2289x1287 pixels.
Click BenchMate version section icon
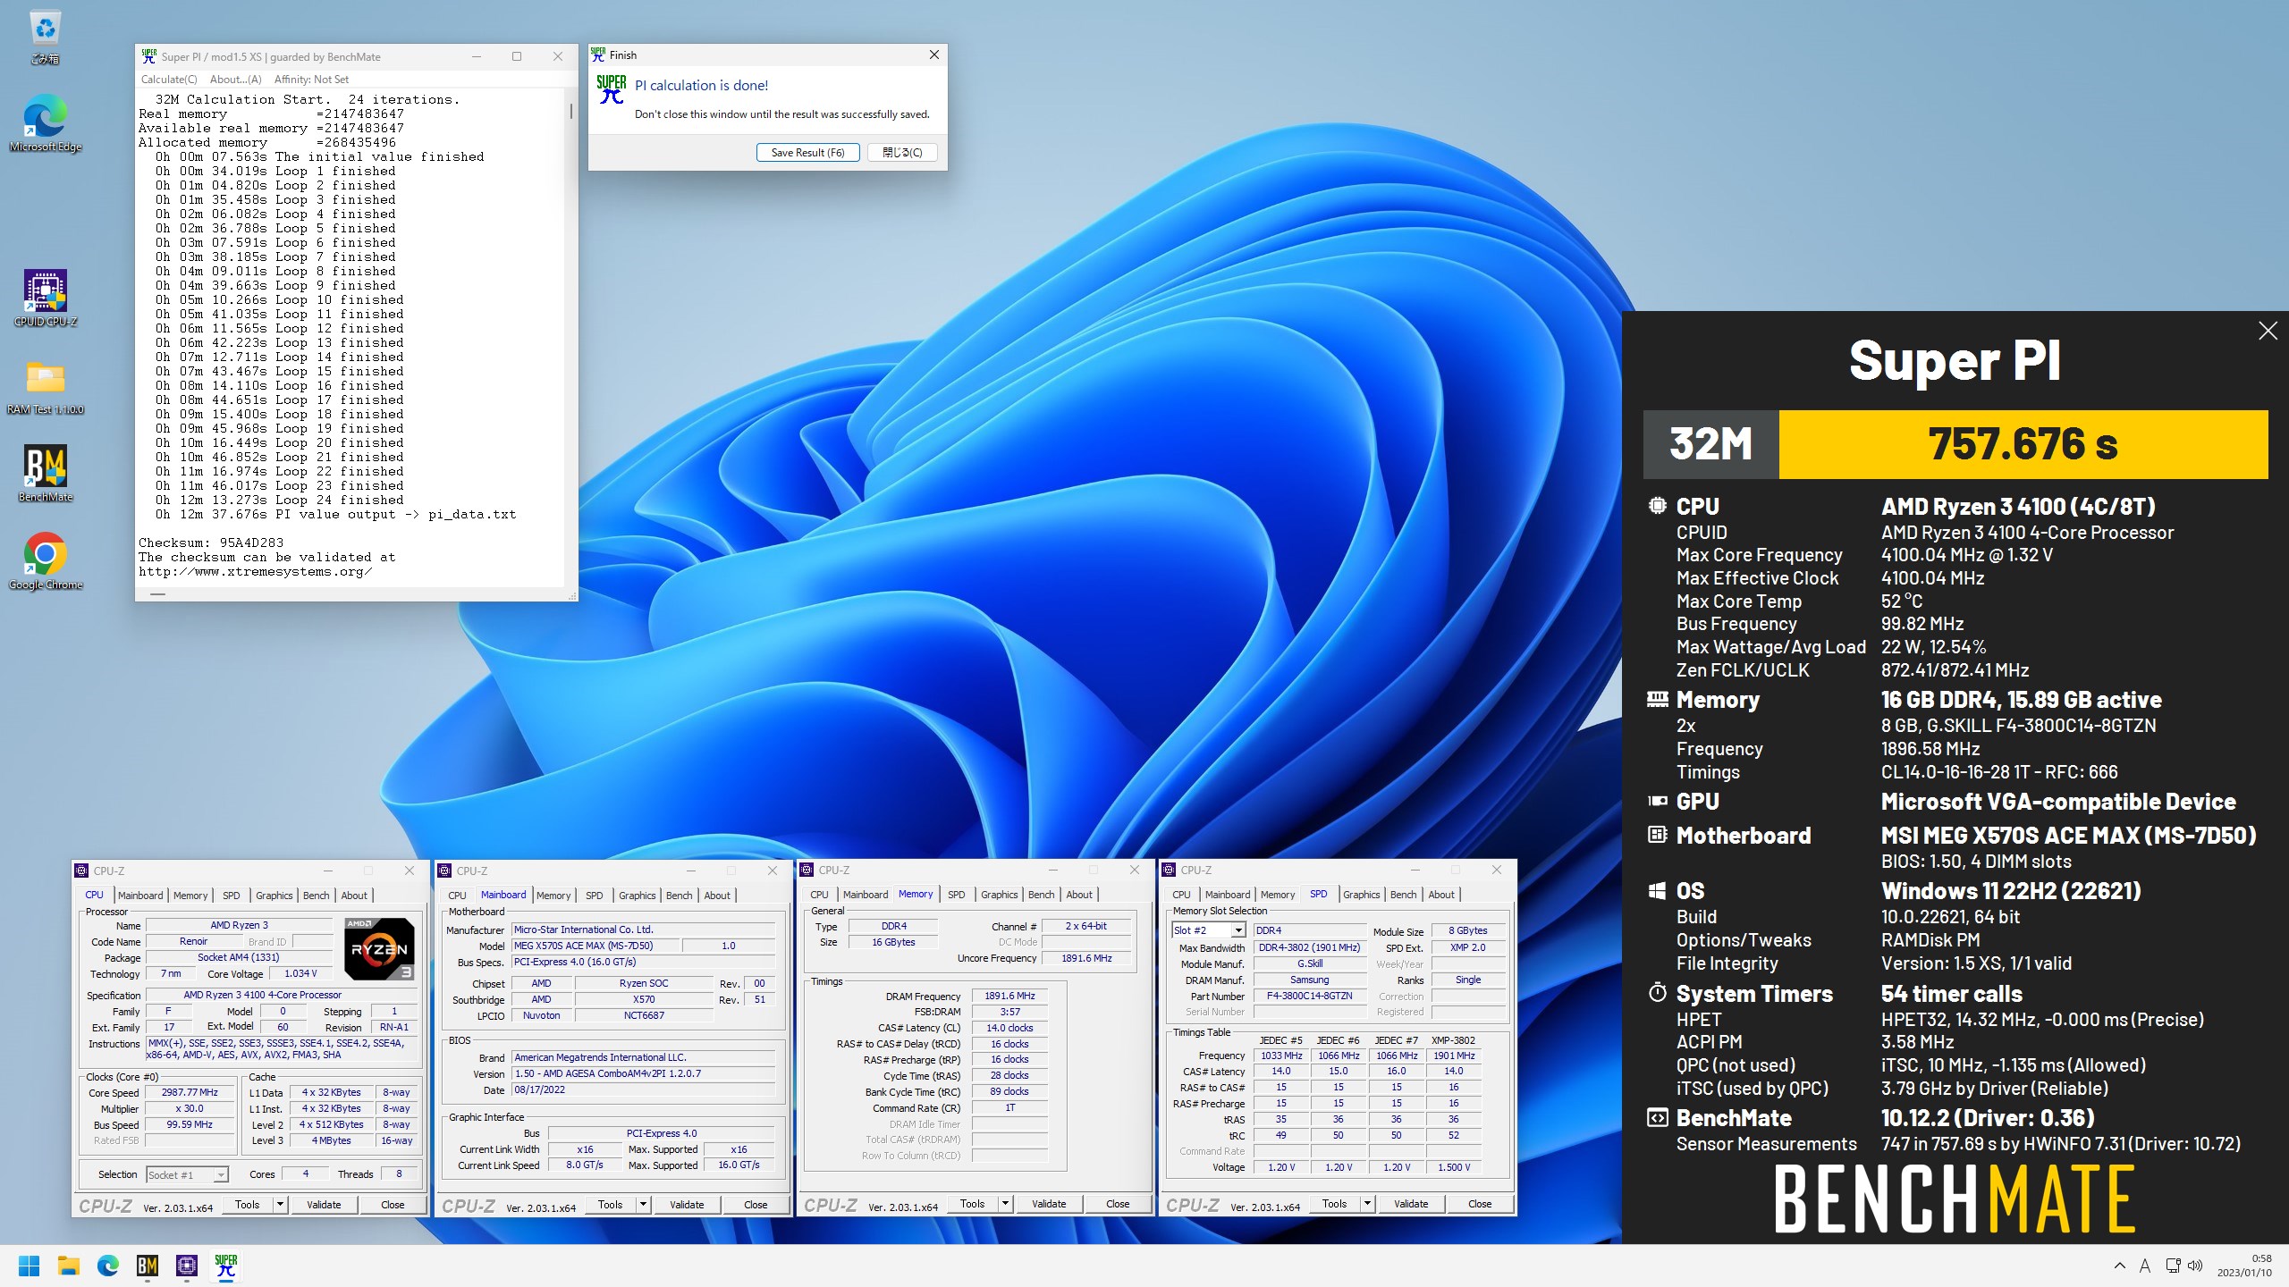pos(1657,1117)
